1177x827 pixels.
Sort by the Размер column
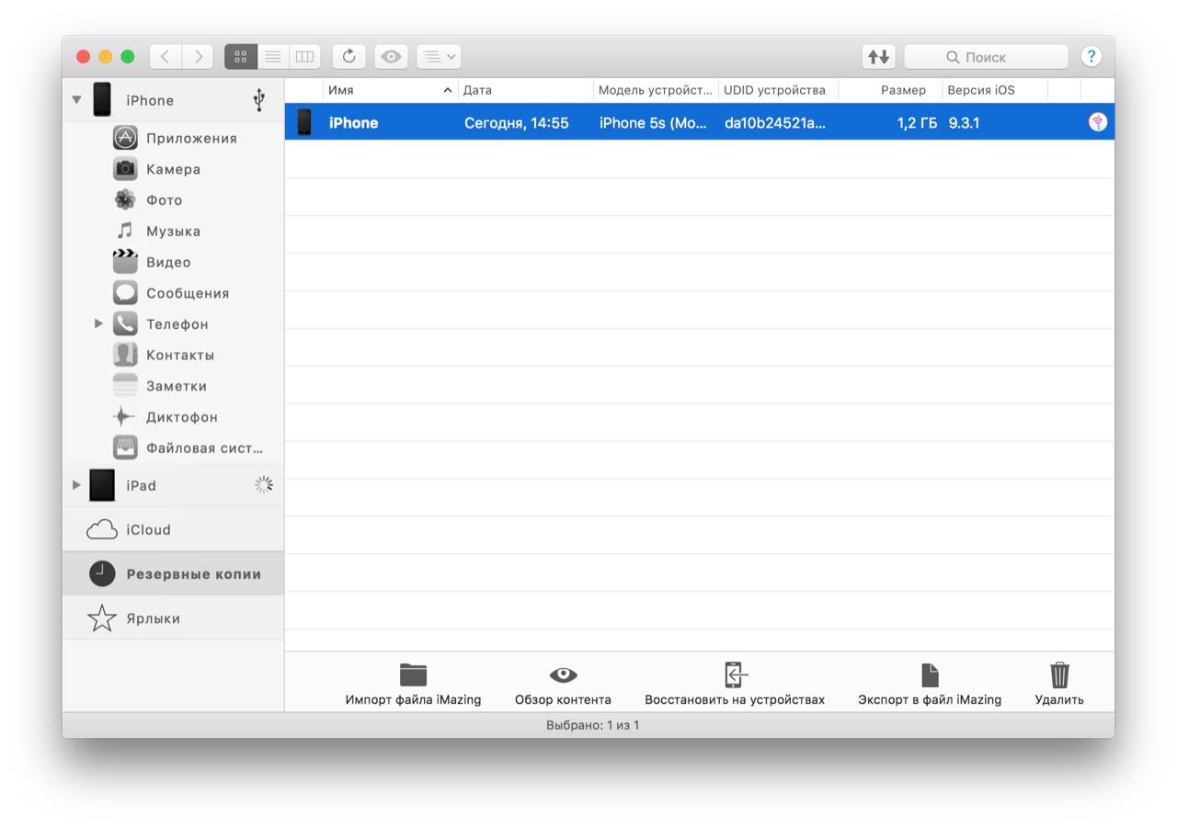pos(890,90)
